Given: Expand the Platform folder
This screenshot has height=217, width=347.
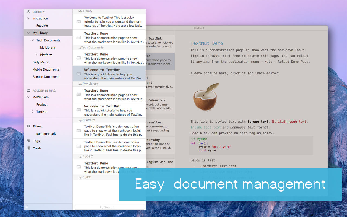Looking at the screenshot, I should tap(36, 55).
